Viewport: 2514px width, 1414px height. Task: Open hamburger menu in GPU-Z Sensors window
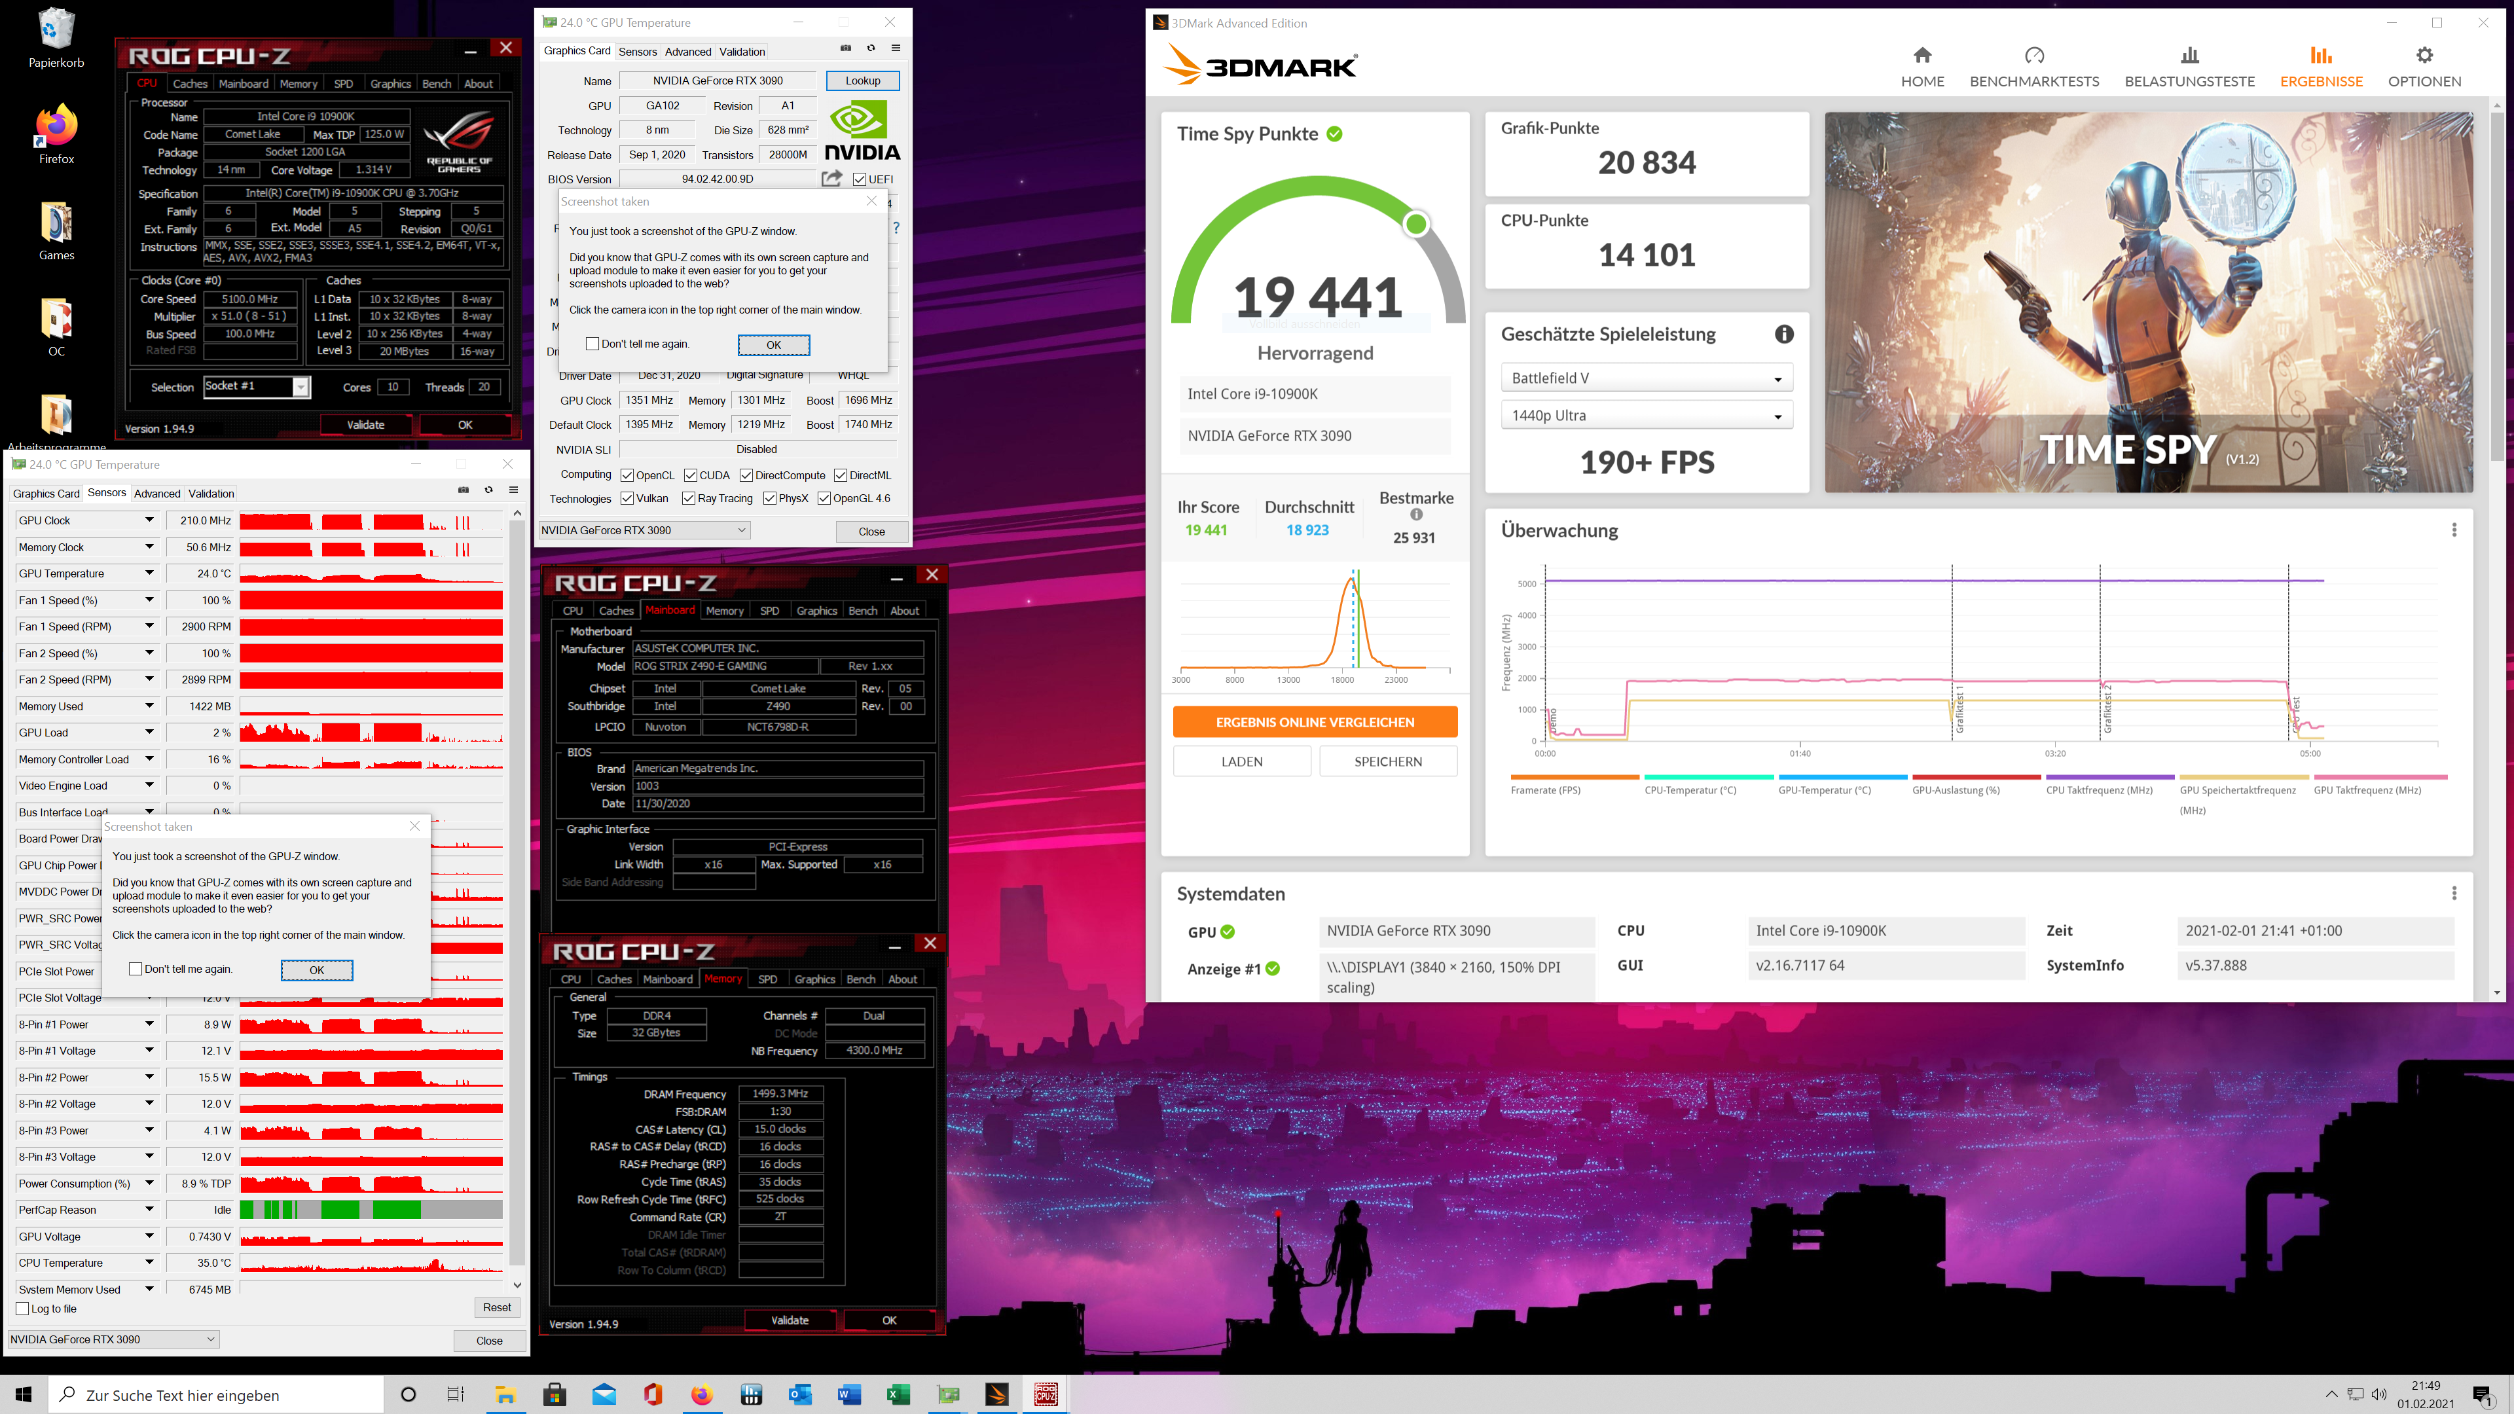click(513, 490)
